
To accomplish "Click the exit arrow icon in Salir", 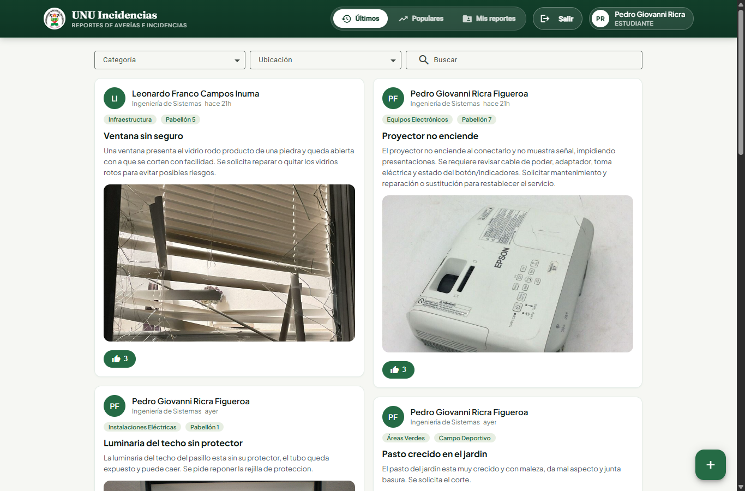I will [545, 19].
